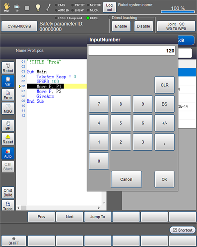Toggle the BP breakpoint button
Screen dimensions: 197x247
pos(8,125)
